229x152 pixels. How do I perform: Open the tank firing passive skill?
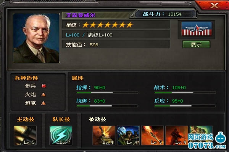[104, 135]
